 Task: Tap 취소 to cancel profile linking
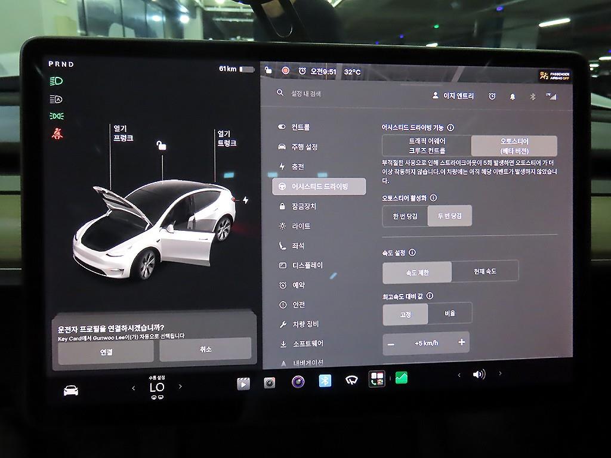[x=205, y=349]
